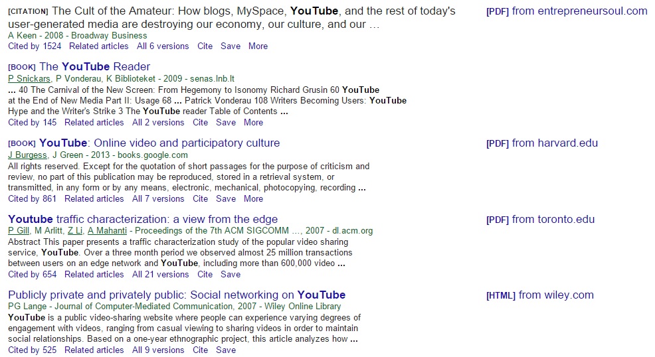
Task: Cite the participatory culture book result
Action: coord(200,199)
